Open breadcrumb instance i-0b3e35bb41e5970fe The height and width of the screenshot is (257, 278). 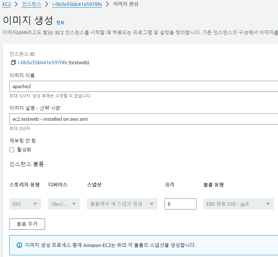click(77, 4)
